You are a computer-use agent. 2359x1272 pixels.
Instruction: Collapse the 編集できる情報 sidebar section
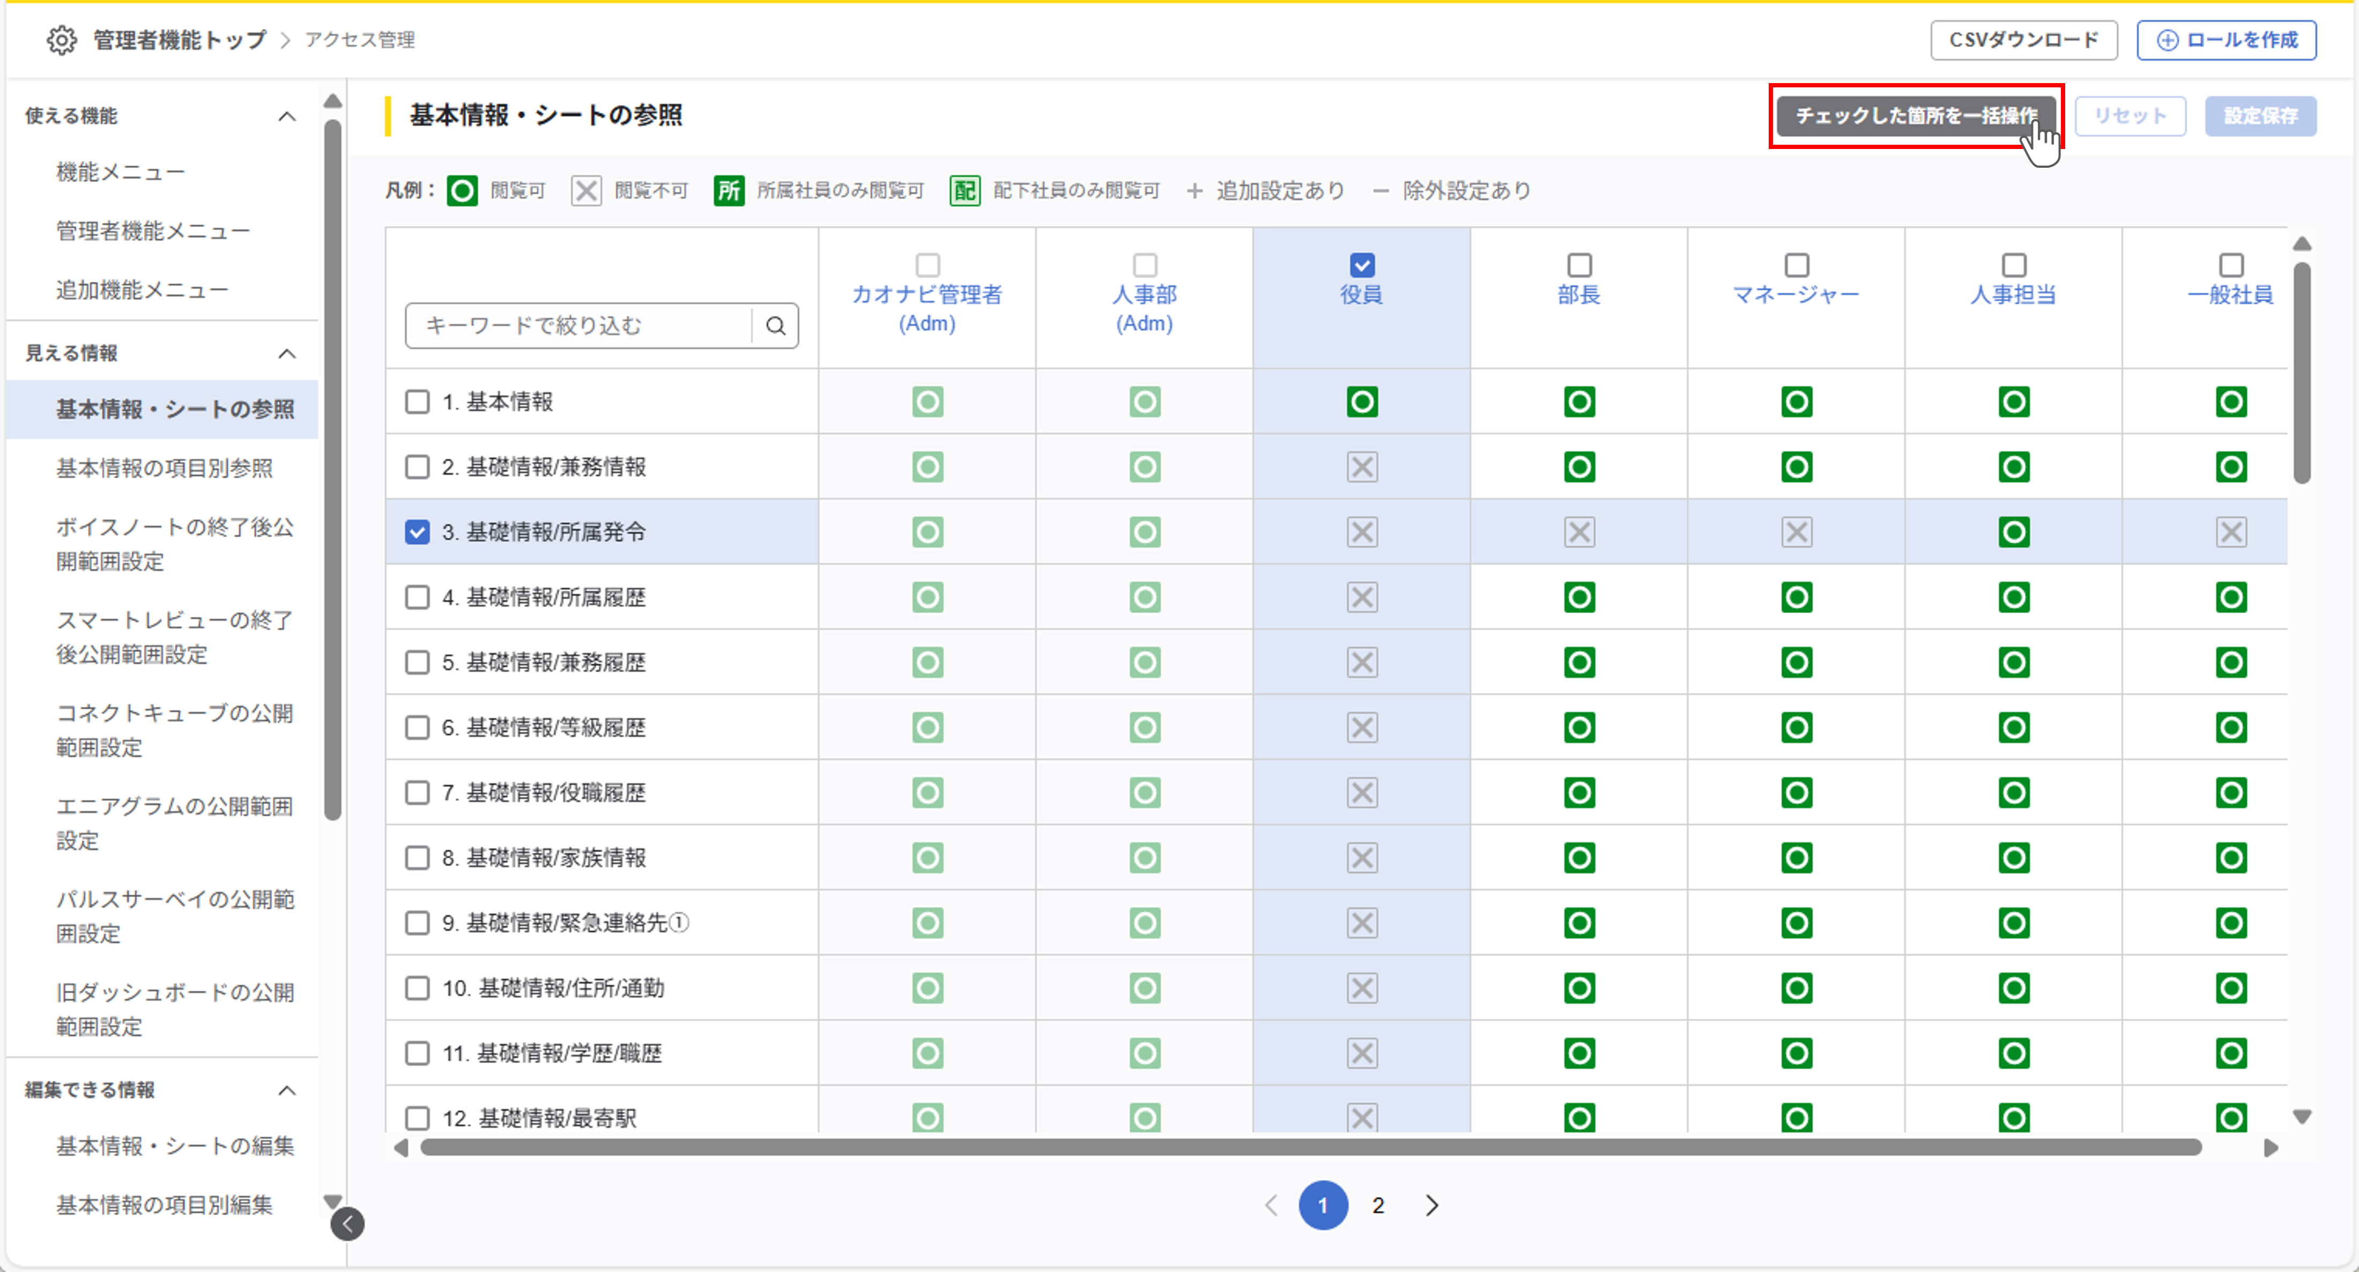click(x=287, y=1090)
